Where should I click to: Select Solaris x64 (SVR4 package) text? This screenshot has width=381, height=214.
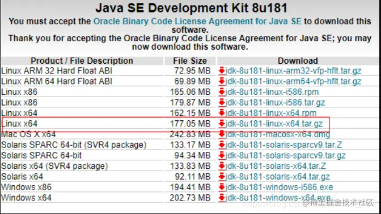coord(54,166)
